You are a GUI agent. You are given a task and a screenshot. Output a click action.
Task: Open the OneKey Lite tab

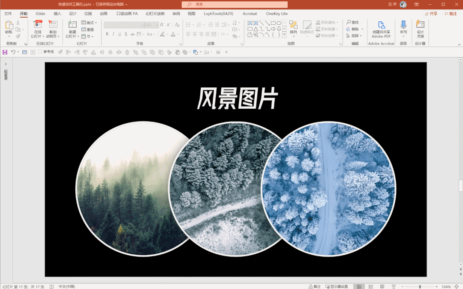pos(277,14)
